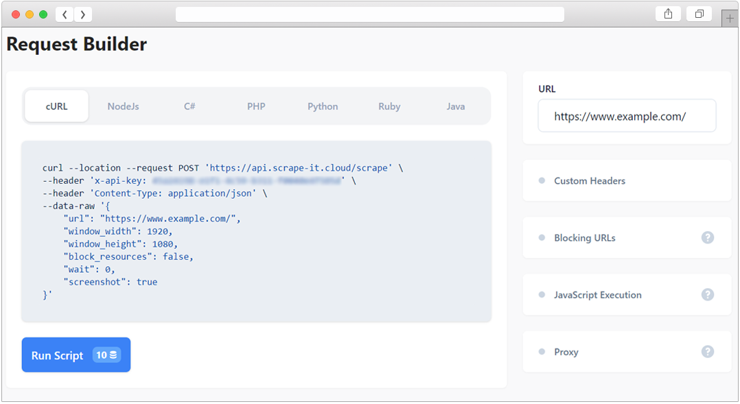Screen dimensions: 740x404
Task: Expand the JavaScript Execution section
Action: tap(627, 295)
